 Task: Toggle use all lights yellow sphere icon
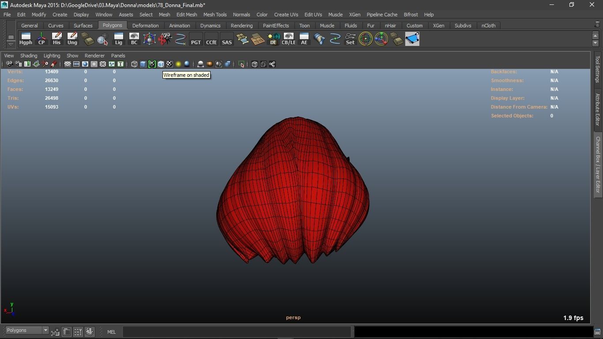pos(178,64)
